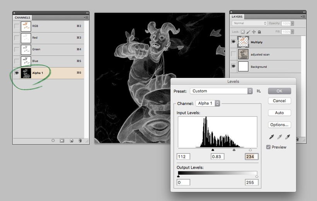The width and height of the screenshot is (317, 201).
Task: Click Cancel in the Levels dialog
Action: point(279,101)
